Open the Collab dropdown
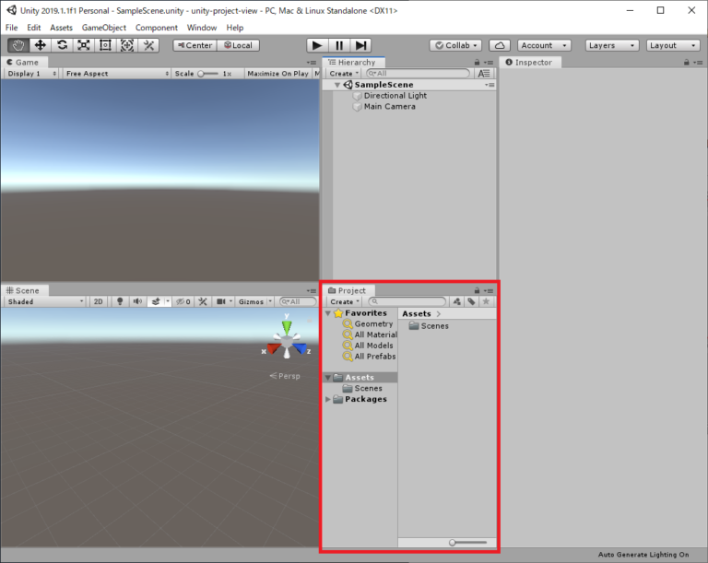Screen dimensions: 708x563 tap(455, 45)
